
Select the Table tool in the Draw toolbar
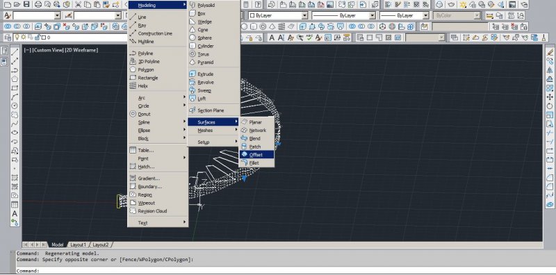pyautogui.click(x=15, y=204)
